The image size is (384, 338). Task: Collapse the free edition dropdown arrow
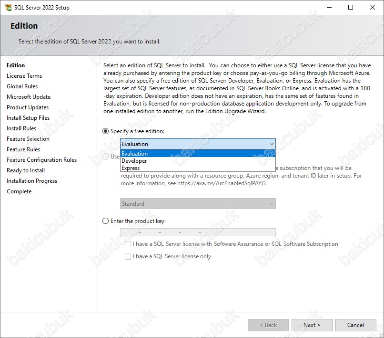pos(272,144)
